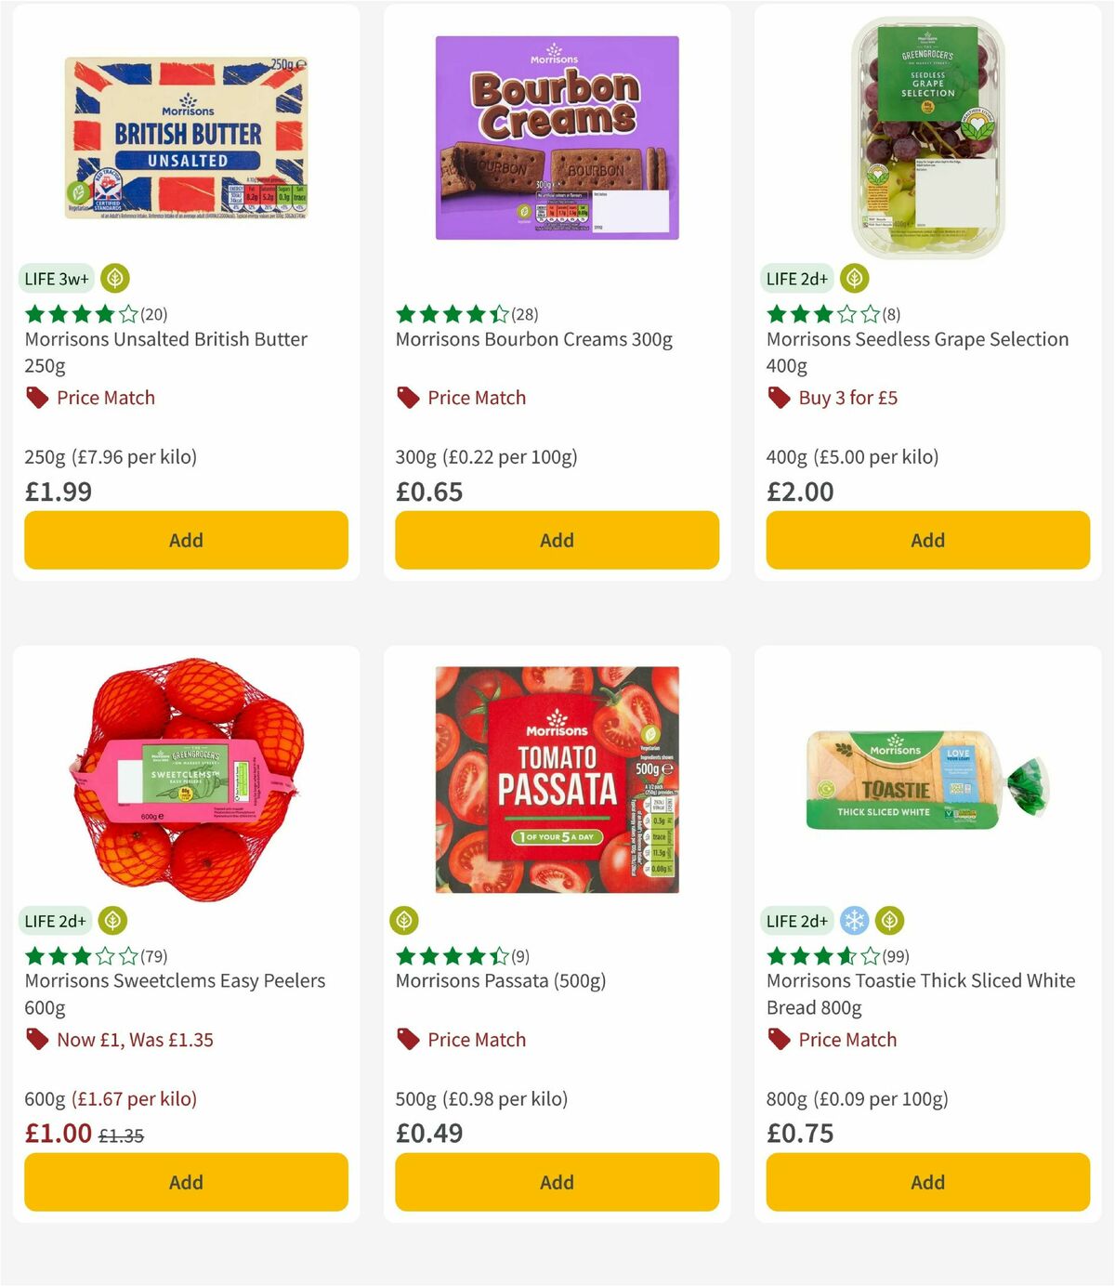
Task: Add Morrisons Bourbon Creams to basket
Action: tap(556, 540)
